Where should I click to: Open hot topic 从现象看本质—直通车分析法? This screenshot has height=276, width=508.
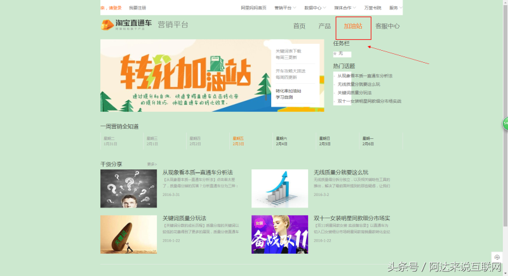pos(364,76)
